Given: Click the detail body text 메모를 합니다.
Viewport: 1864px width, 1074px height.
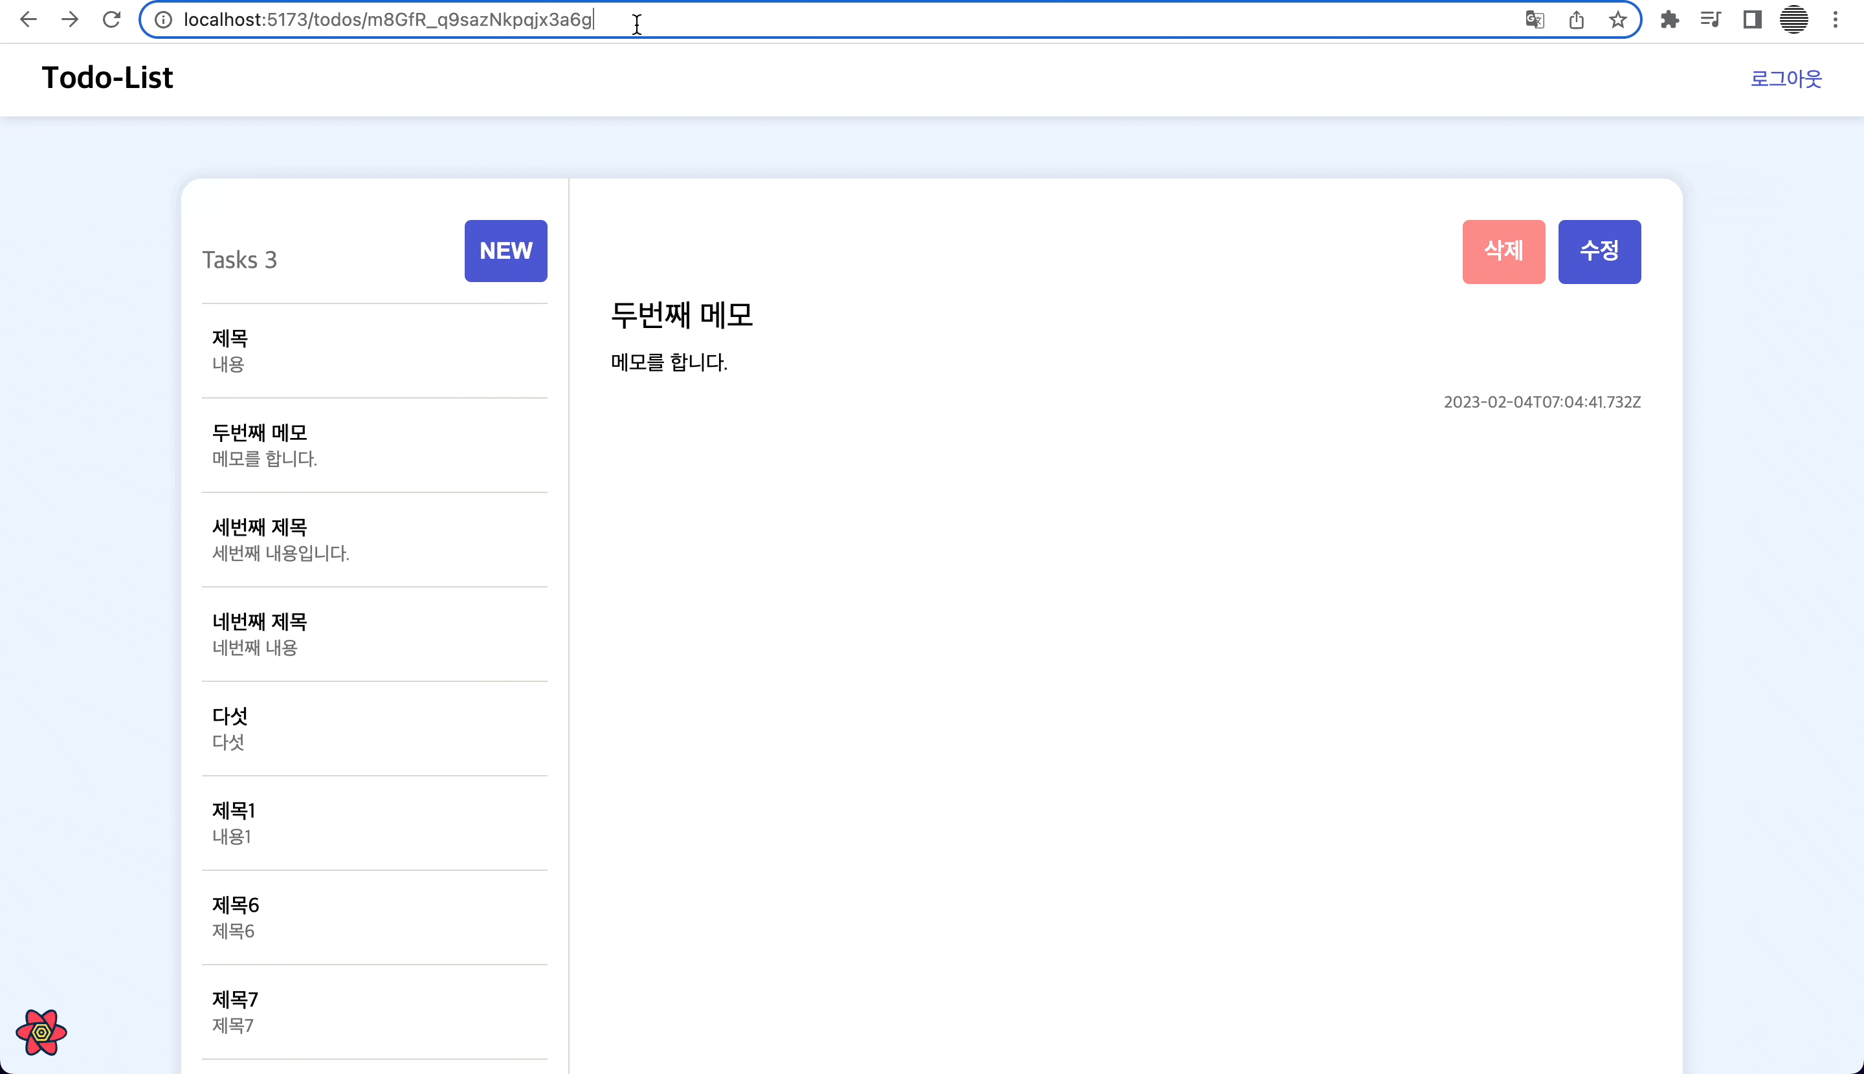Looking at the screenshot, I should 669,362.
